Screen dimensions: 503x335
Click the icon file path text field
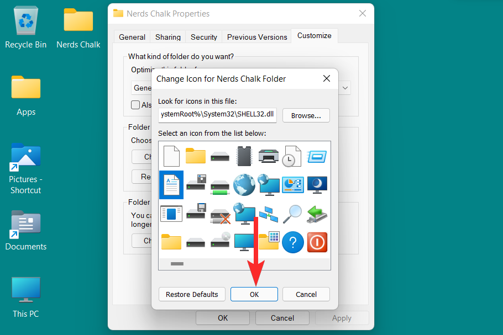click(x=217, y=115)
